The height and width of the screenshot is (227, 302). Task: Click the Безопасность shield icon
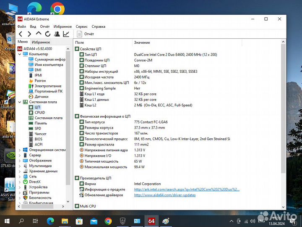pyautogui.click(x=25, y=198)
